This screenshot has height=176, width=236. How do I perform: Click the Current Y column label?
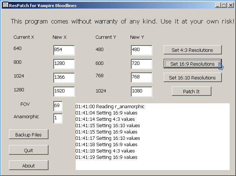106,37
